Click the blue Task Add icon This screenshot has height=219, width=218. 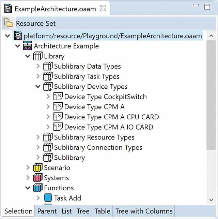[x=48, y=198]
